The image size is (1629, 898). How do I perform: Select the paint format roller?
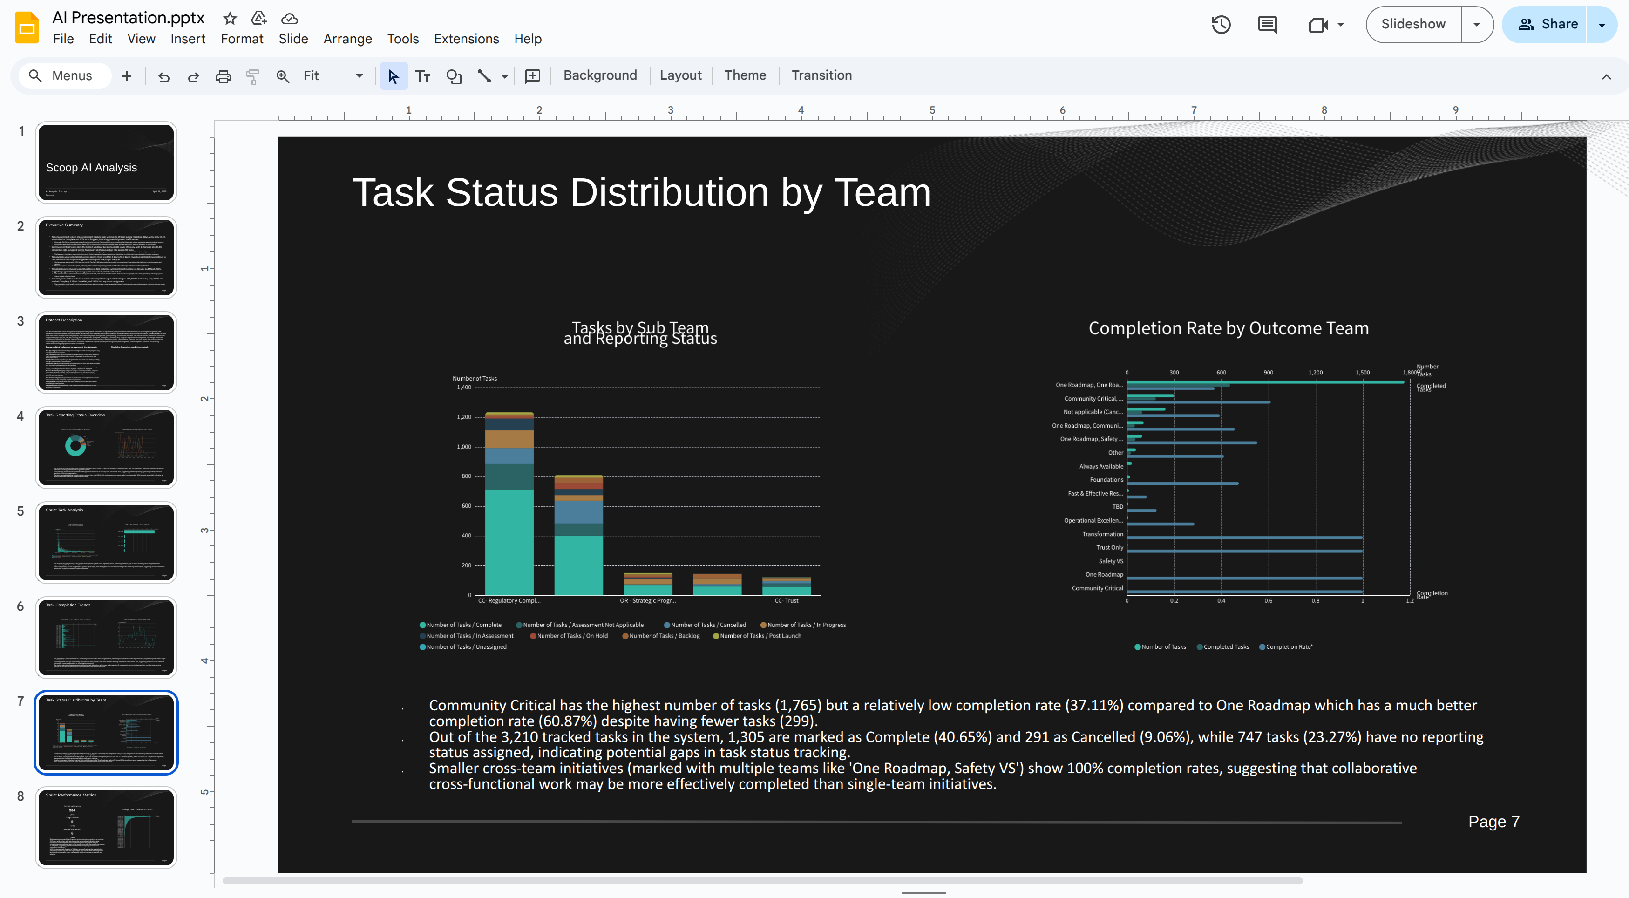pyautogui.click(x=252, y=76)
